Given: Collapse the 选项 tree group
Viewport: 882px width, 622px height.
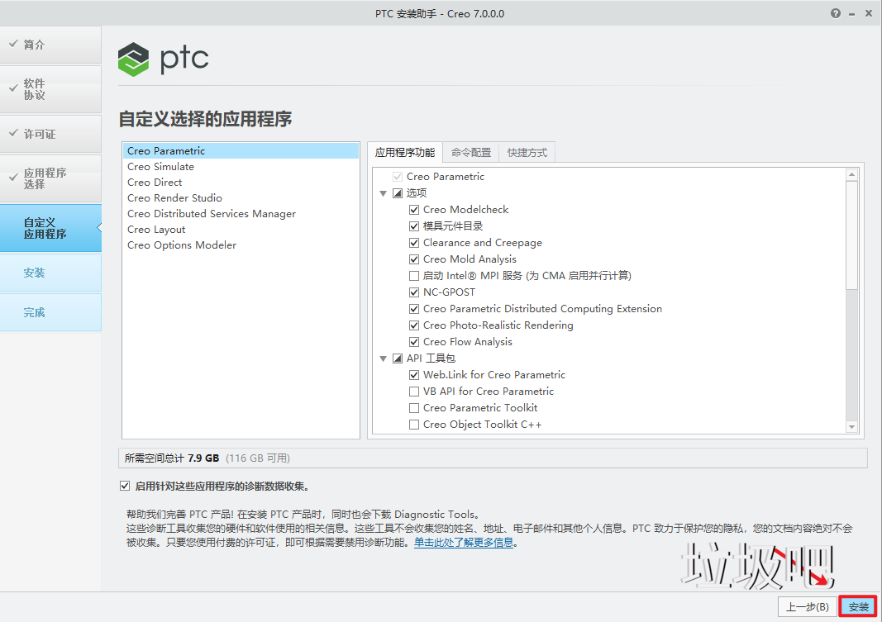Looking at the screenshot, I should tap(384, 193).
